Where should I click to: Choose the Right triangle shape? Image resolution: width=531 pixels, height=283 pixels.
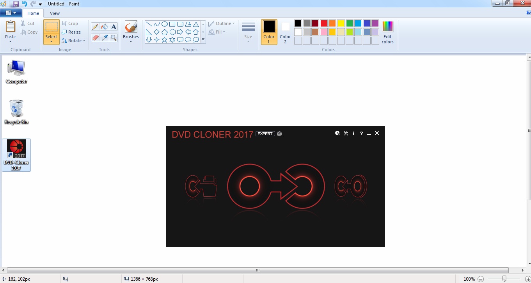pyautogui.click(x=149, y=32)
